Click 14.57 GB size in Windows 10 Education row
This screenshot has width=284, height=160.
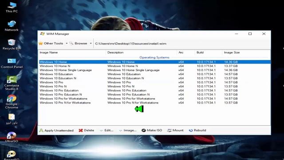(231, 74)
